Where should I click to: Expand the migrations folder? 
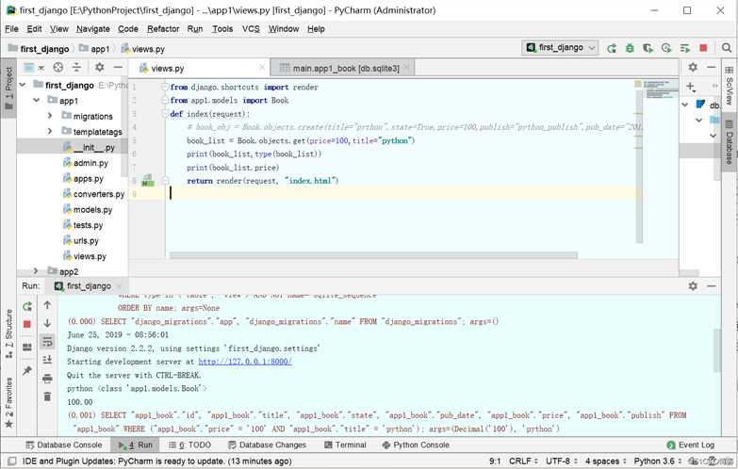[x=50, y=116]
